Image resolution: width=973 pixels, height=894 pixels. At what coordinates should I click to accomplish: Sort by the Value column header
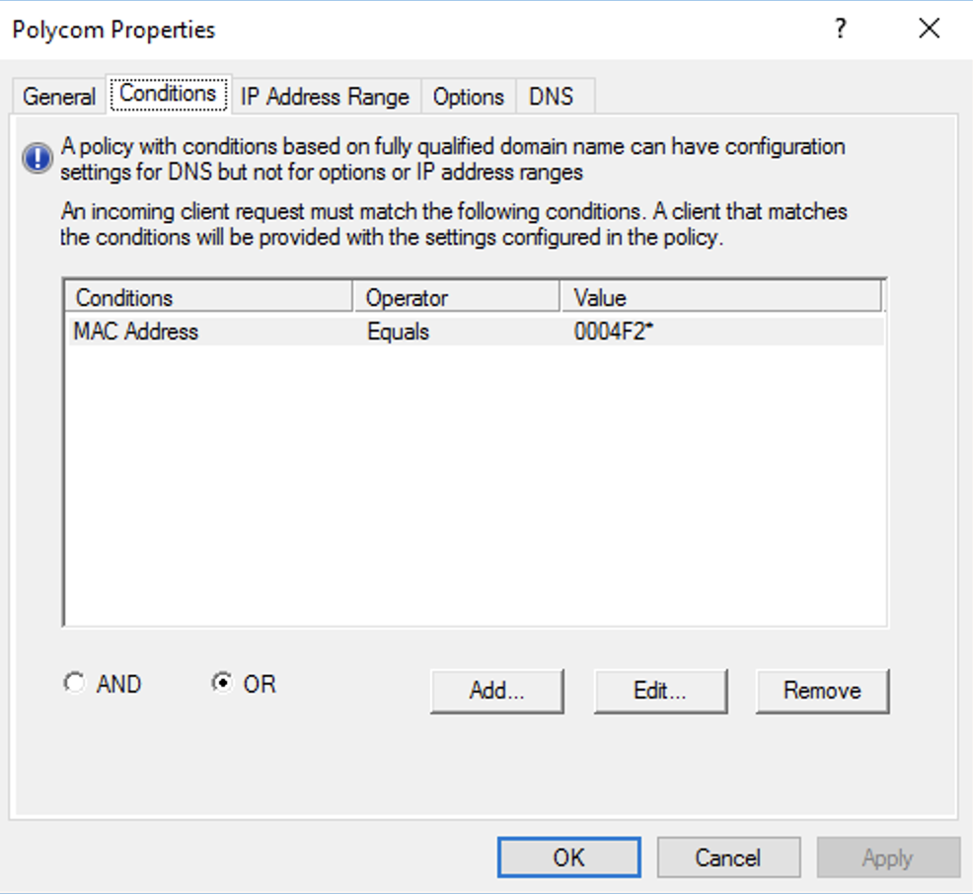coord(721,297)
